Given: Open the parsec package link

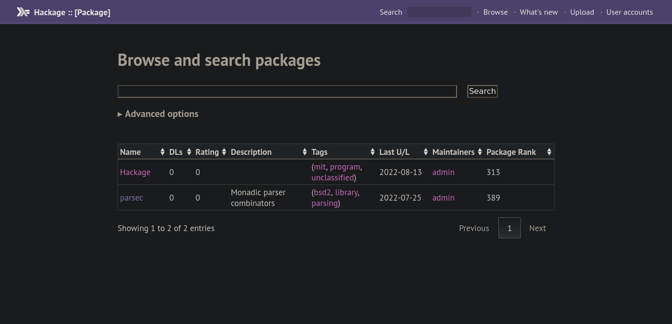Looking at the screenshot, I should point(131,198).
